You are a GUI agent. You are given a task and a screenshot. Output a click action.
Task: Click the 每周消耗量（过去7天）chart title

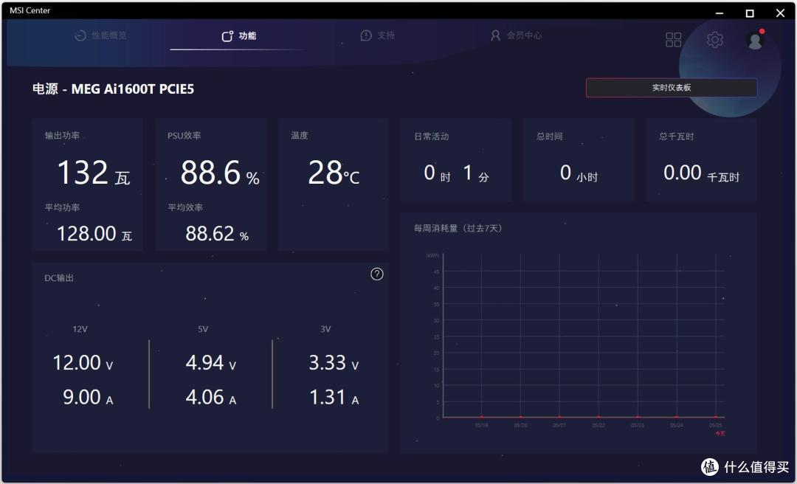(x=458, y=228)
